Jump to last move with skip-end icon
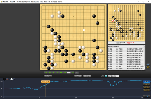Image resolution: width=151 pixels, height=99 pixels. (65, 73)
